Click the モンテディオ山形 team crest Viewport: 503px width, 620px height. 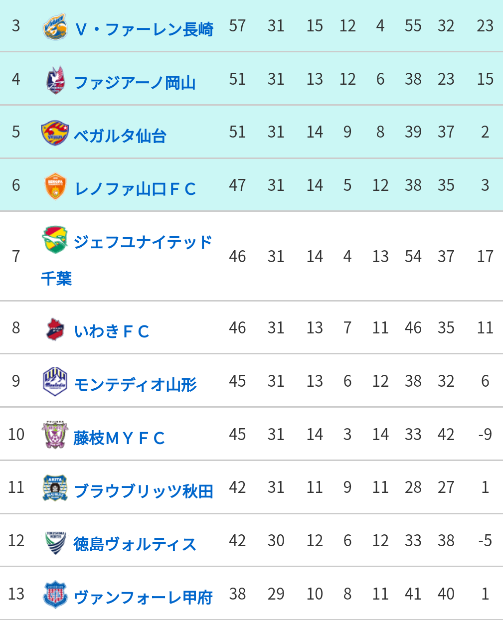point(55,382)
